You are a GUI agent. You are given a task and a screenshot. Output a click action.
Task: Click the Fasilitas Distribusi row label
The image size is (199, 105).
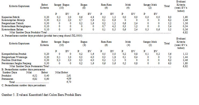tap(12, 60)
